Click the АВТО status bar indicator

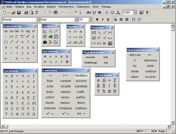tap(140, 131)
